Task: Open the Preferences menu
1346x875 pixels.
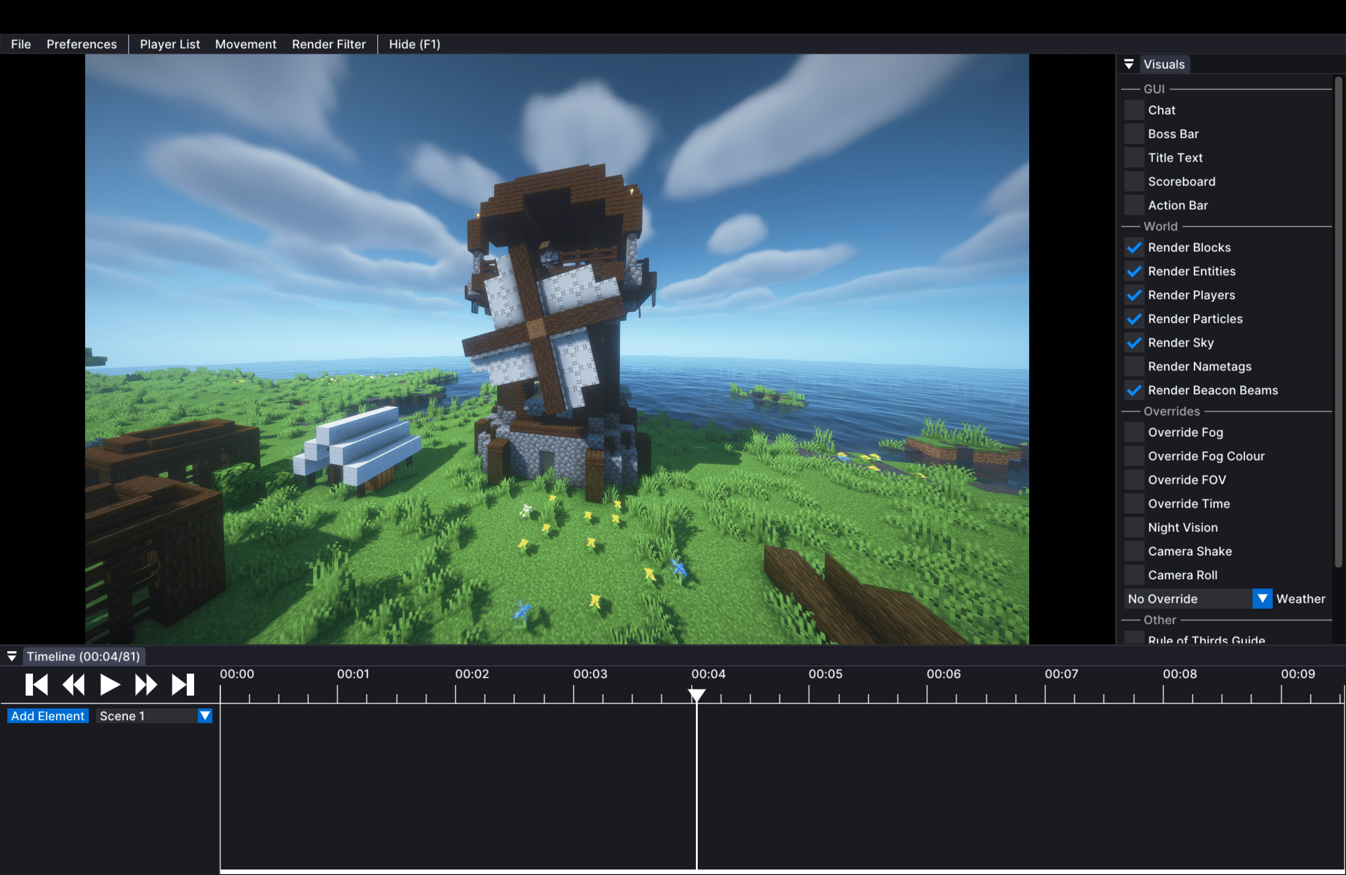Action: (81, 44)
